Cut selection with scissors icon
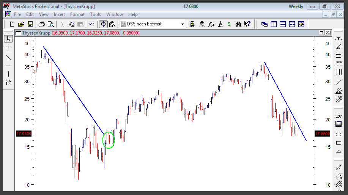The height and width of the screenshot is (195, 348). pos(62,24)
